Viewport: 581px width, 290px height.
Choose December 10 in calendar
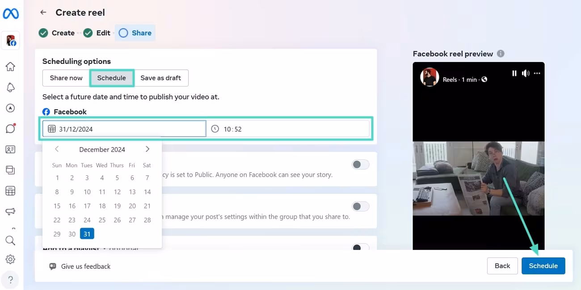point(87,192)
